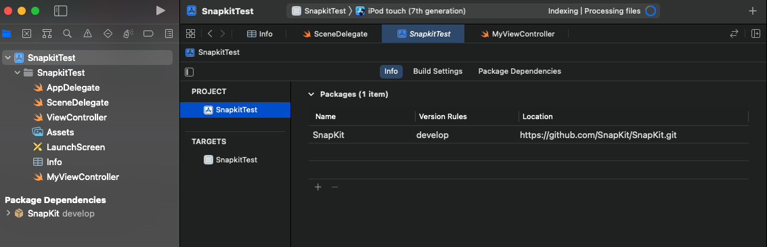This screenshot has width=767, height=247.
Task: Run the project with the play button
Action: (160, 11)
